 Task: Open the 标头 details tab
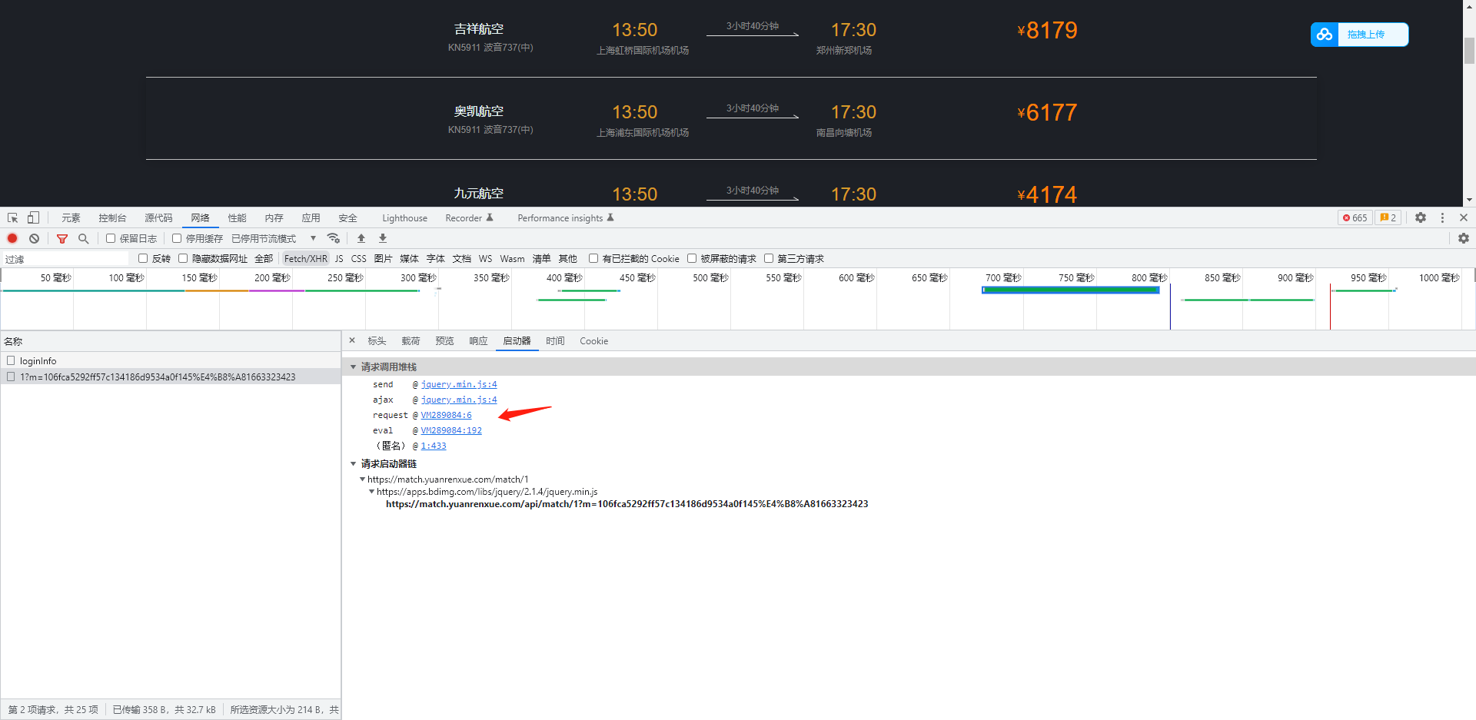(377, 341)
